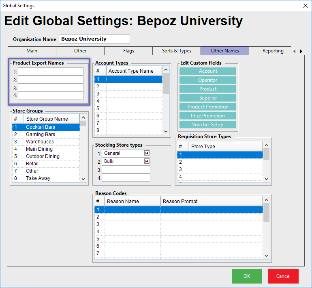Viewport: 312px width, 288px height.
Task: Select Outdoor Dining in Store Groups
Action: pyautogui.click(x=43, y=156)
